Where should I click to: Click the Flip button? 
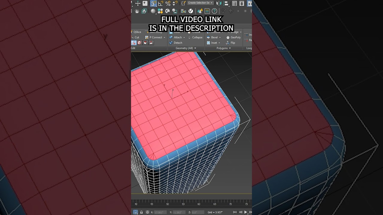click(x=230, y=43)
